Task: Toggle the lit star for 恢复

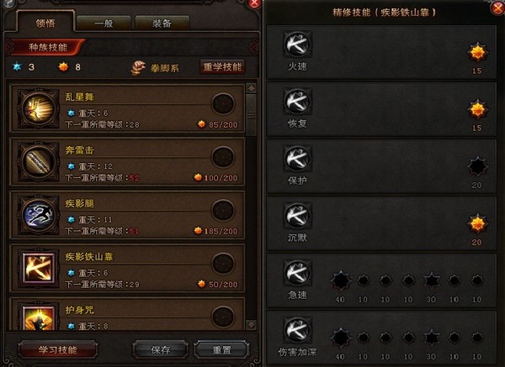Action: pyautogui.click(x=477, y=109)
